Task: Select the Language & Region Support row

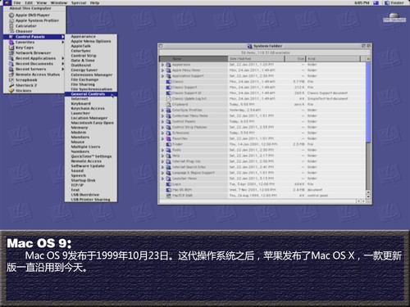Action: click(262, 173)
